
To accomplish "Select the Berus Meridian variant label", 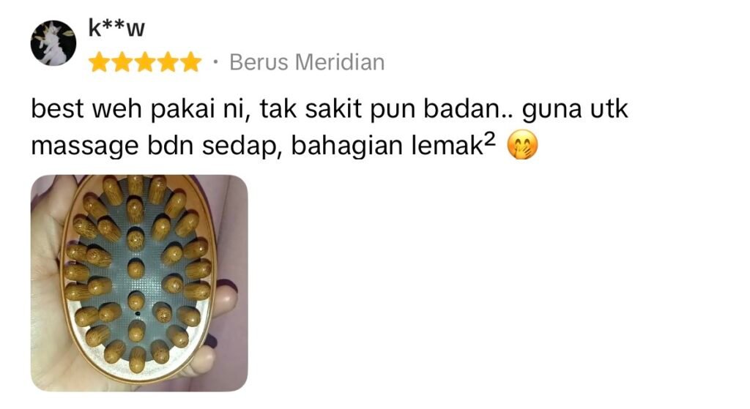I will [307, 63].
